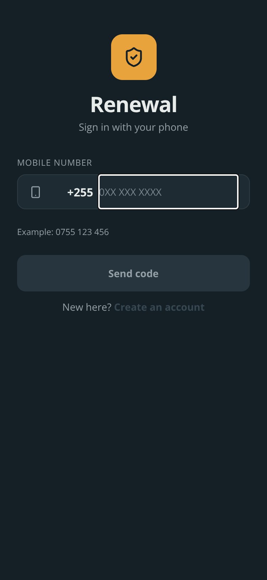267x580 pixels.
Task: Tap the word code on the Send button
Action: pos(147,274)
